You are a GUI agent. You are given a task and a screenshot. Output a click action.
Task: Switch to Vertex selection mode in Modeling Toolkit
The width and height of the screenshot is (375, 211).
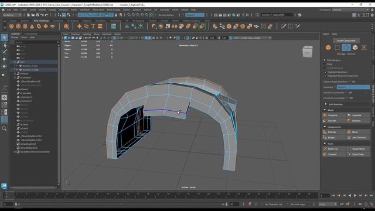point(337,47)
